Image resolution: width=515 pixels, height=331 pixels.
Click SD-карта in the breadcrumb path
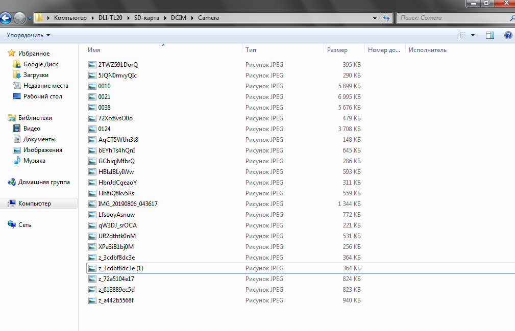point(145,18)
